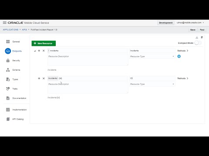Open the Implementation section icon
Viewport: 209px width, 156px height.
pos(8,110)
